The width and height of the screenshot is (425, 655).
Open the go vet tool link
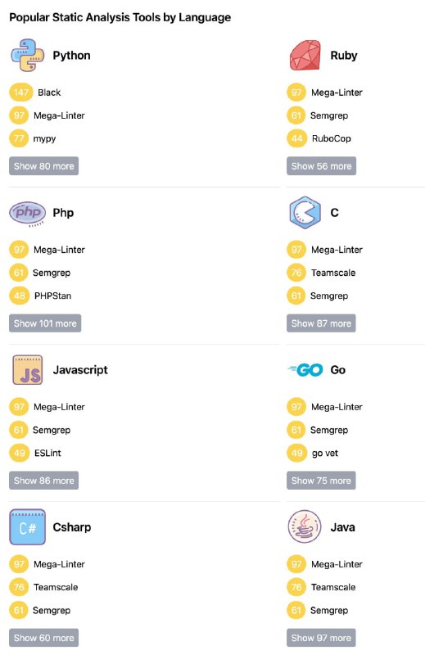click(x=325, y=454)
